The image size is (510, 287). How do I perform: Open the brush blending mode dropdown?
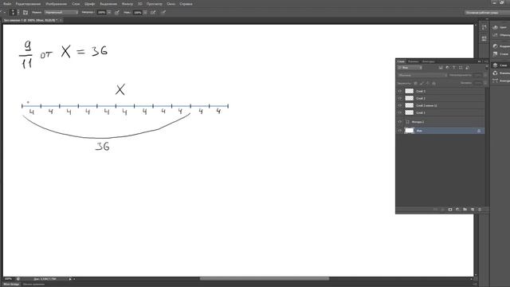click(x=61, y=13)
